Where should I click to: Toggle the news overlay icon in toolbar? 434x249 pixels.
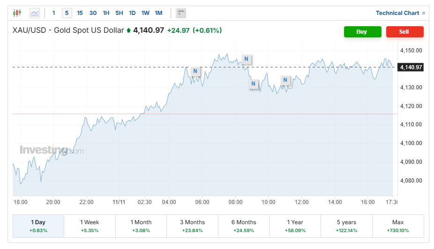click(x=181, y=13)
